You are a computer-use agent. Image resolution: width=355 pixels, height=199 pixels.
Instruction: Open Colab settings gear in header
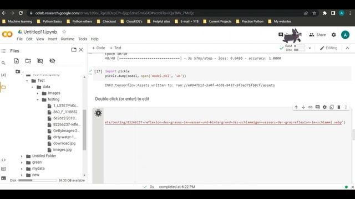(x=334, y=35)
